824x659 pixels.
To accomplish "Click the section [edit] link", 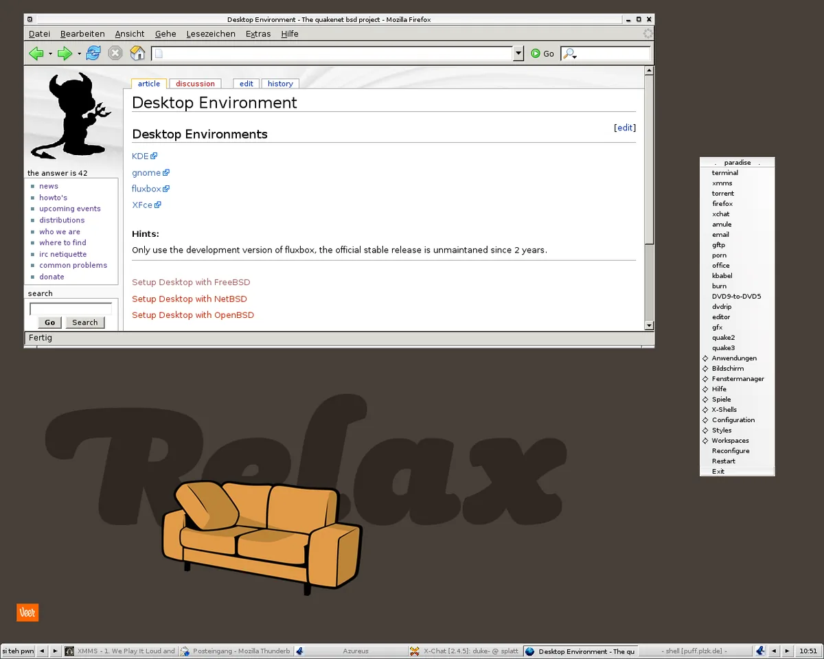I will coord(625,128).
